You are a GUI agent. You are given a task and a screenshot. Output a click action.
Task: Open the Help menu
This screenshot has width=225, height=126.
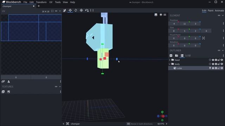pyautogui.click(x=73, y=2)
